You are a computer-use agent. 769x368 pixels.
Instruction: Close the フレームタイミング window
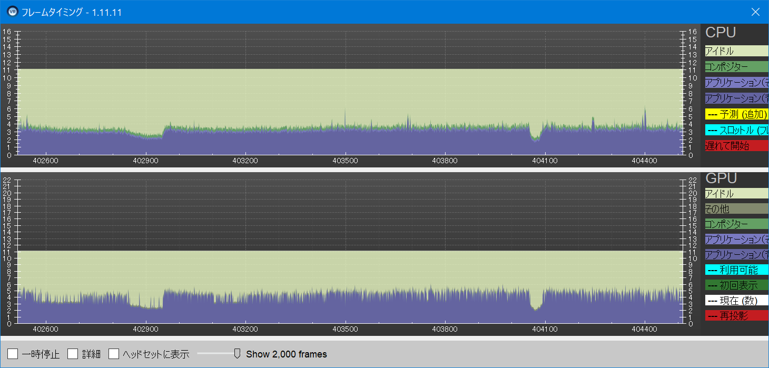pos(755,12)
